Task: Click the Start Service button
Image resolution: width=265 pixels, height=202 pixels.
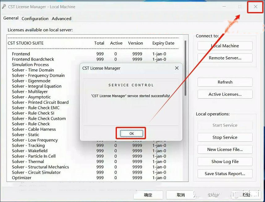Action: 225,125
